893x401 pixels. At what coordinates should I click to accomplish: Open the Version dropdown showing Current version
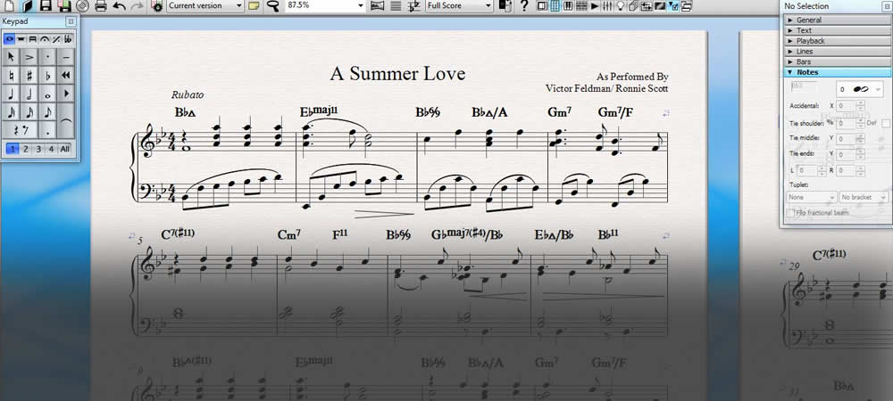(205, 5)
